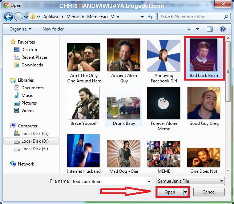The width and height of the screenshot is (234, 204).
Task: Select the Annoying Facebook Girl thumbnail
Action: point(164,56)
